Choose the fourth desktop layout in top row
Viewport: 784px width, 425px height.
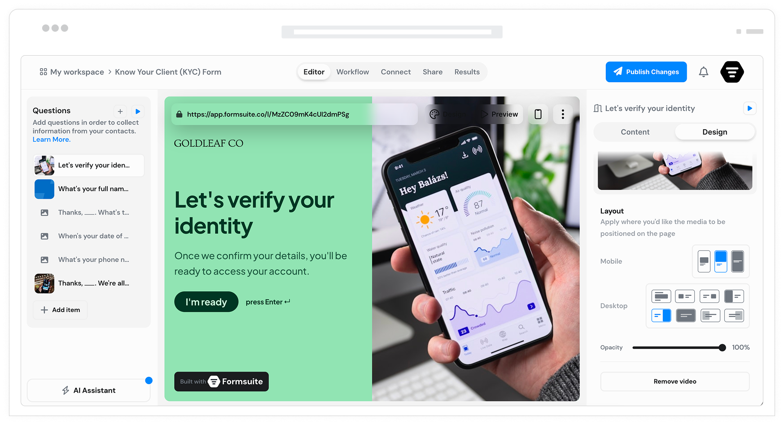734,296
